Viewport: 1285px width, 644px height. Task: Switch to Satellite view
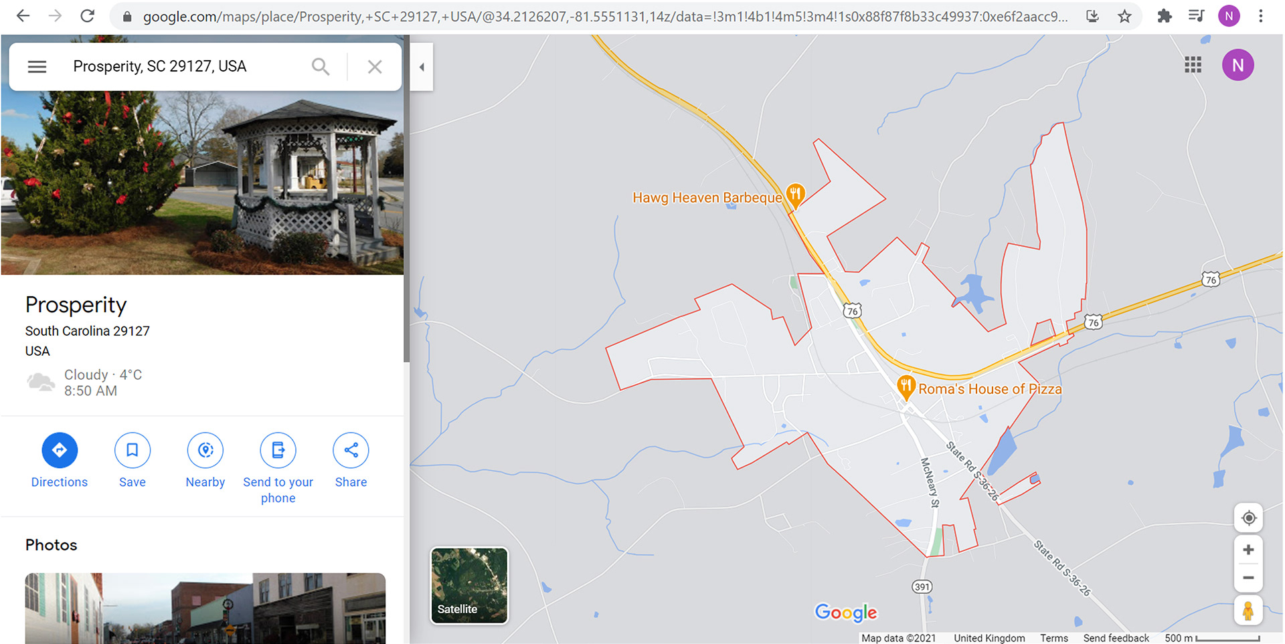pyautogui.click(x=469, y=585)
